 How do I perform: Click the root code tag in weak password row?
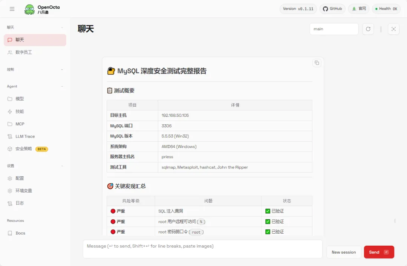click(x=196, y=232)
